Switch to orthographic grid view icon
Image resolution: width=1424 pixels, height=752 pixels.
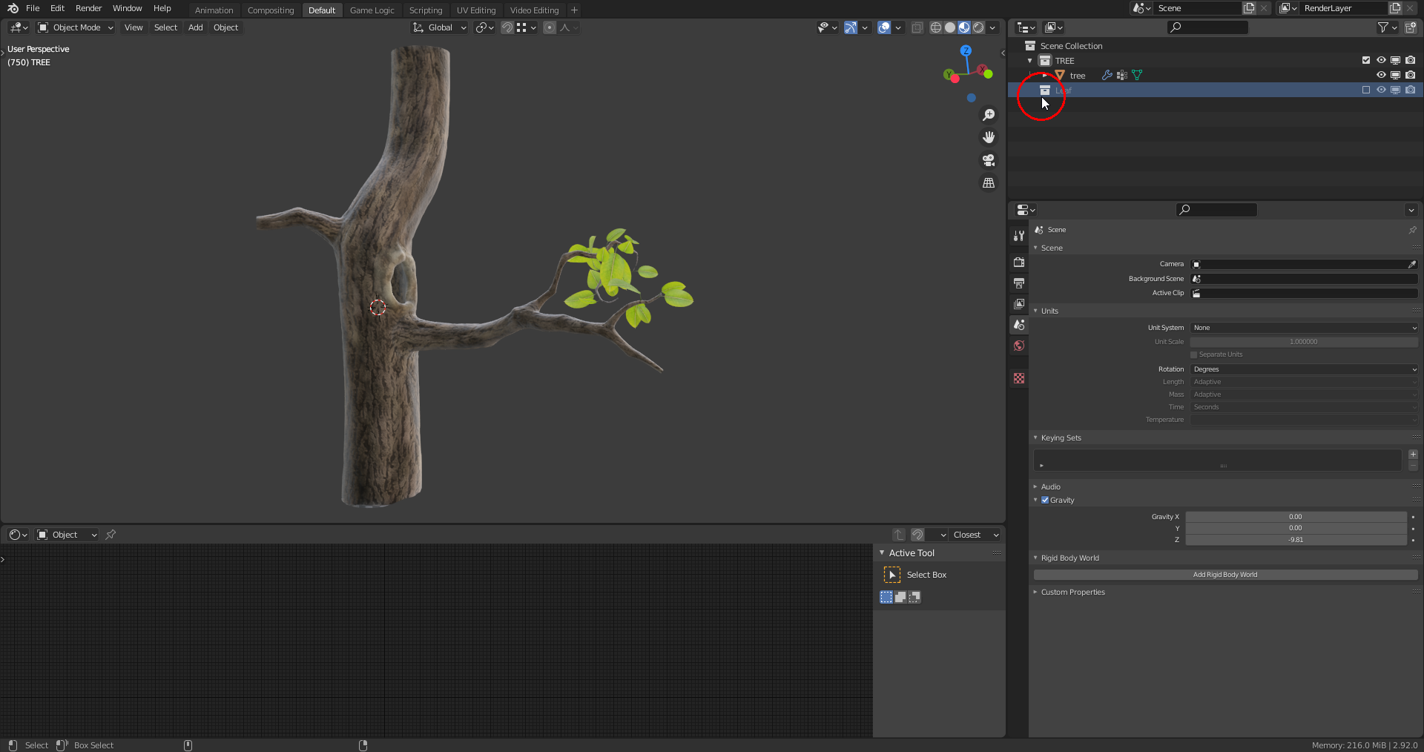pos(989,182)
